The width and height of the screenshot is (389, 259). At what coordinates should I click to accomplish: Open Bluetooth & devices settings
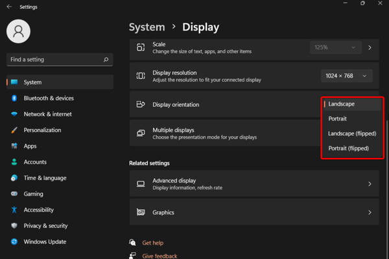click(60, 98)
